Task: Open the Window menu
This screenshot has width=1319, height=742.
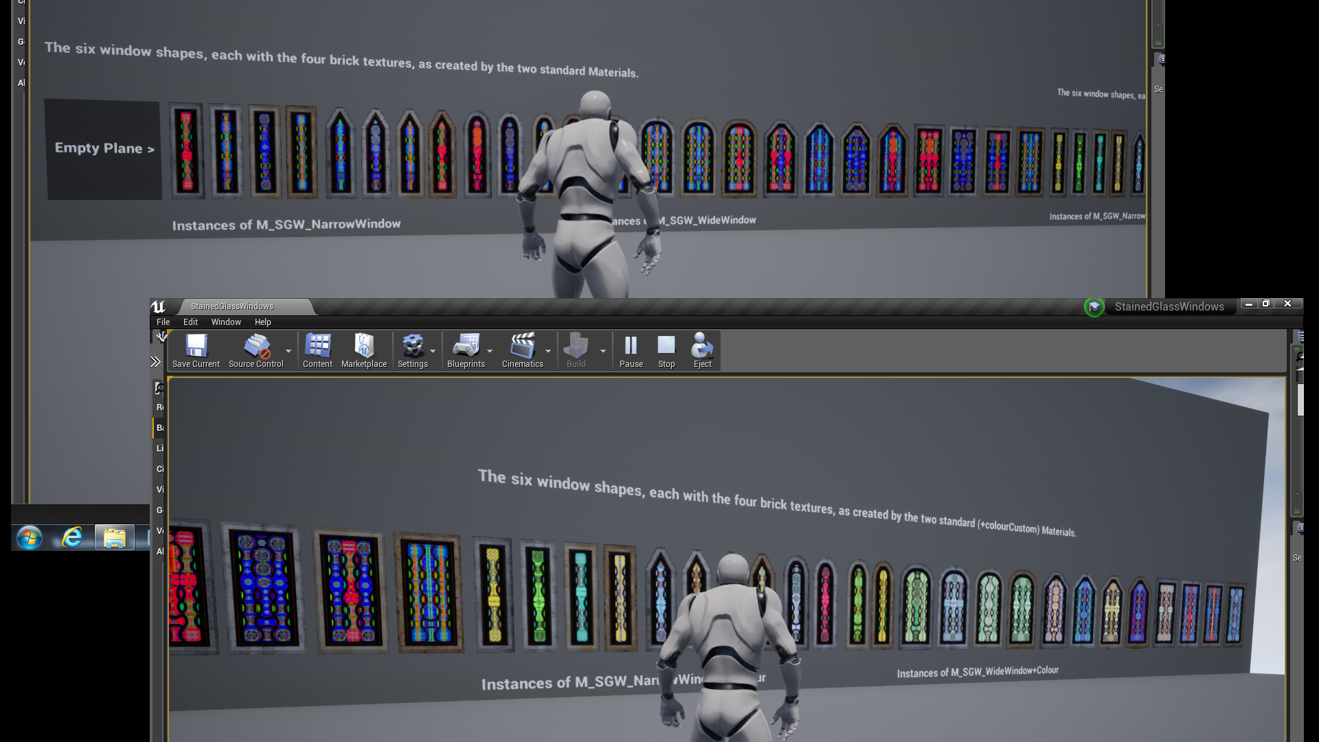Action: 226,322
